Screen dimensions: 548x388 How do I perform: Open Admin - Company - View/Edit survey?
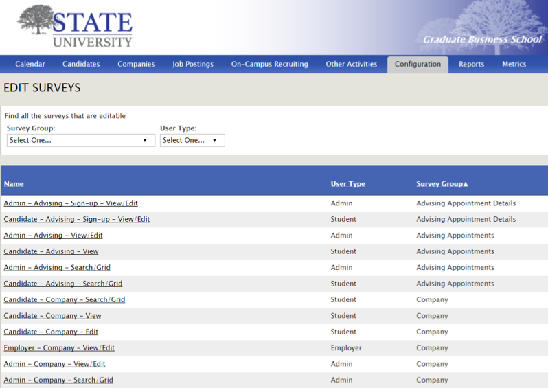[54, 364]
